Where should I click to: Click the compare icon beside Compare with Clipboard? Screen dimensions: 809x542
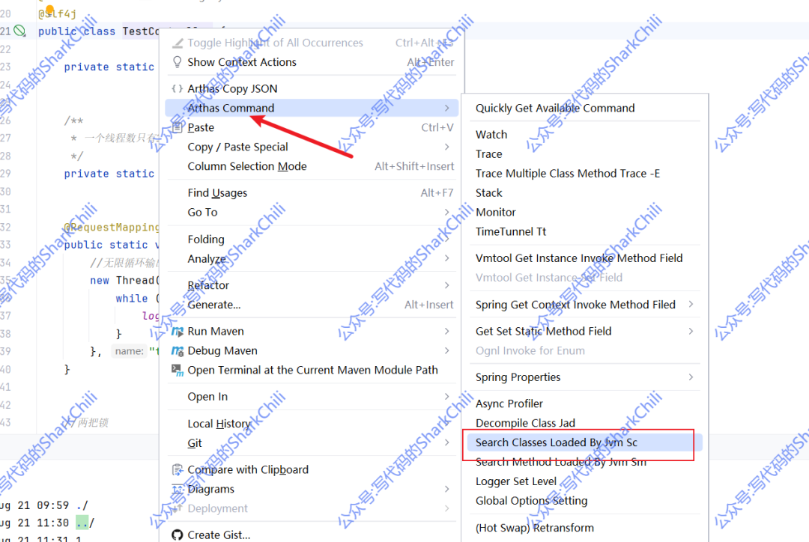click(x=178, y=470)
